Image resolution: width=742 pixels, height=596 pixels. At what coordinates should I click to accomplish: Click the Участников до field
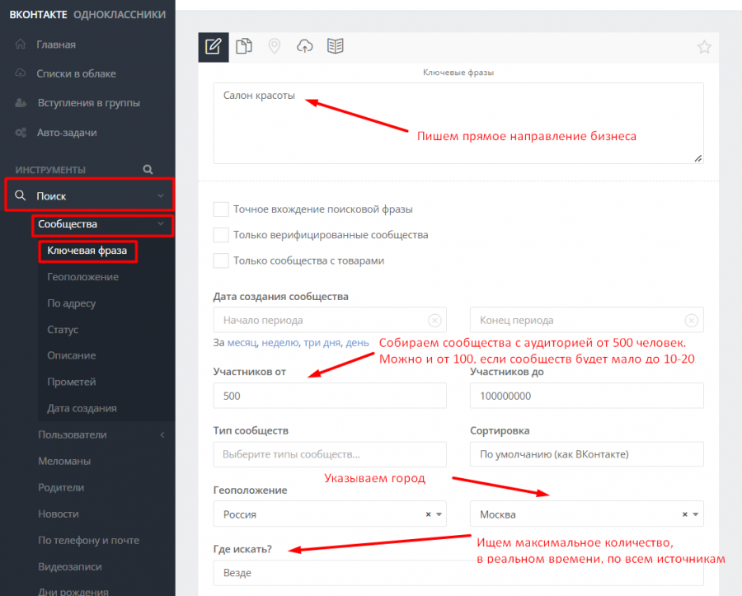coord(587,396)
